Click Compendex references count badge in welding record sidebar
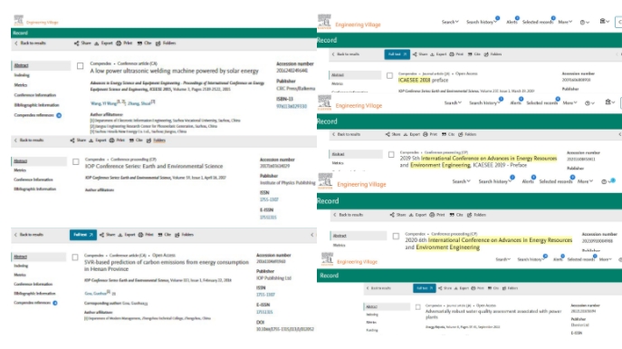The image size is (622, 349). pos(59,115)
